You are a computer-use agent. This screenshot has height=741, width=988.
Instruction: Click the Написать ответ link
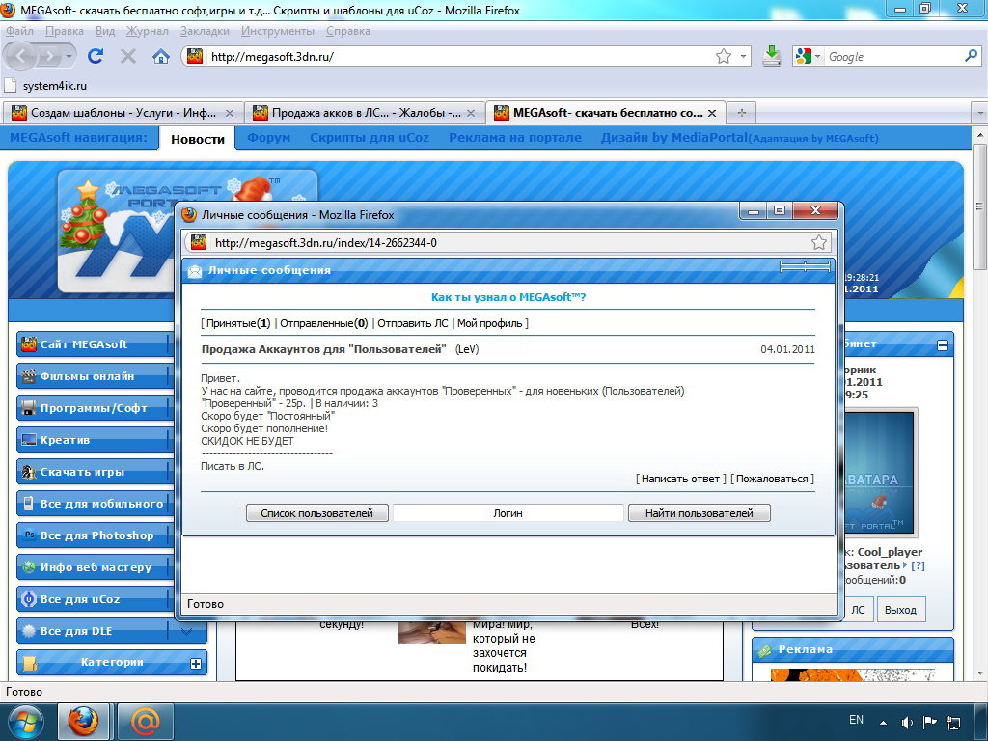click(680, 479)
